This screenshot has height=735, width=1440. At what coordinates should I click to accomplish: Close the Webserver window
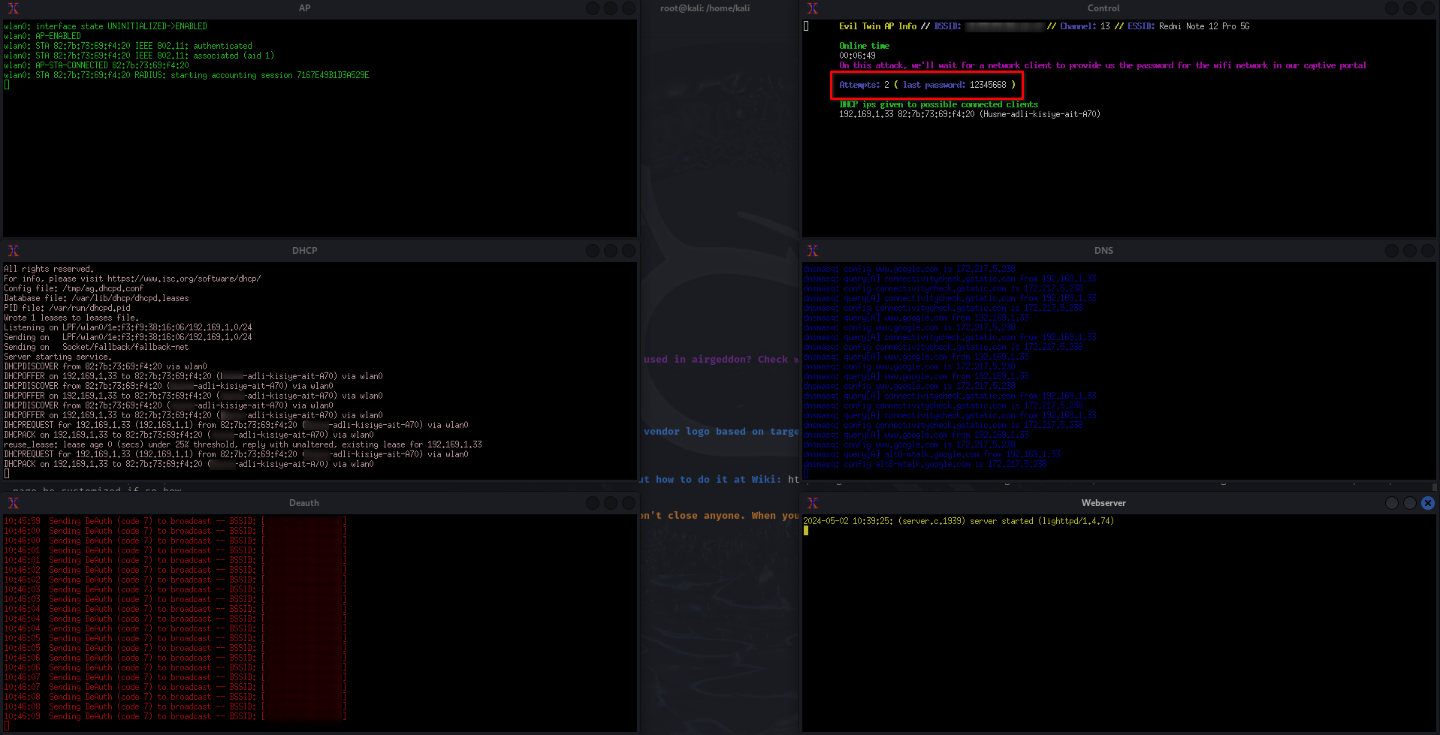click(x=1428, y=503)
